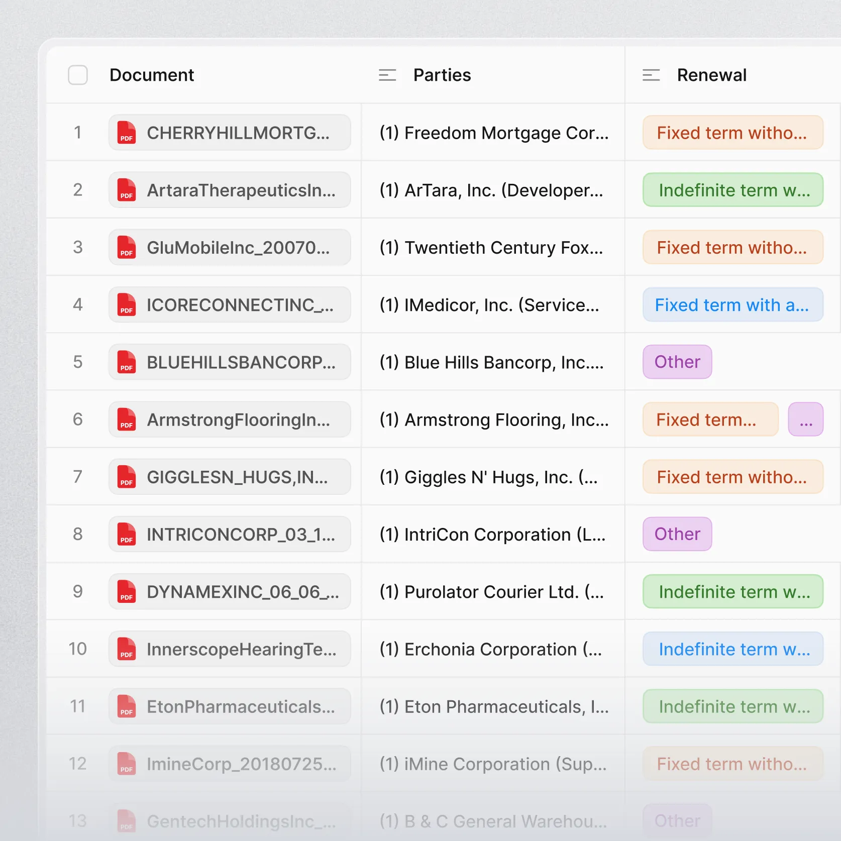This screenshot has height=841, width=841.
Task: Click the blue Indefinite term tag in InnerscopeHearingTe row
Action: (733, 649)
